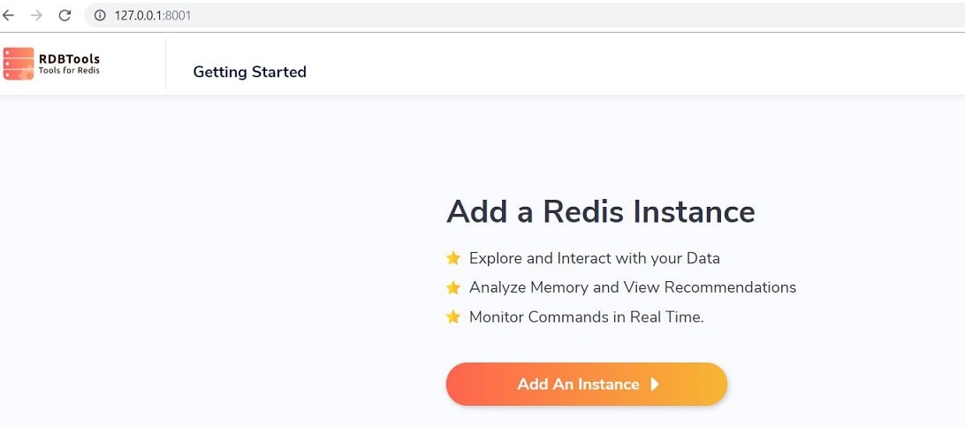Open the site information icon beside URL

tap(100, 15)
